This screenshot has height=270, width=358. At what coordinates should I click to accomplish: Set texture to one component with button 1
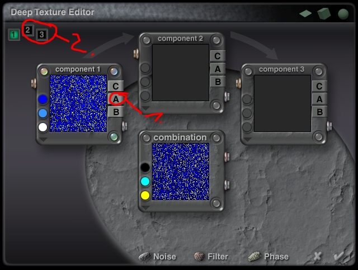pos(14,35)
